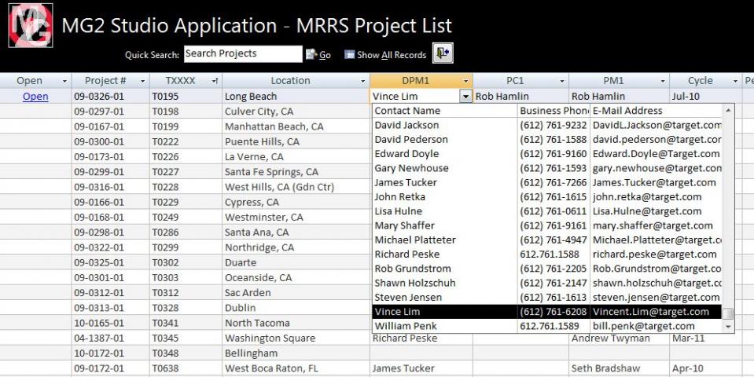Open the DPM1 column header dropdown arrow

[x=465, y=81]
